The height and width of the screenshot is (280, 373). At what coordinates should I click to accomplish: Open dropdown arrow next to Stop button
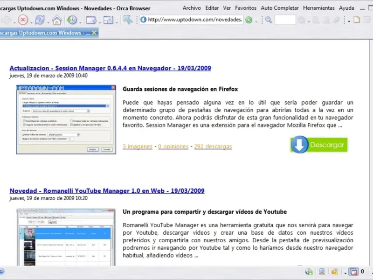point(31,22)
